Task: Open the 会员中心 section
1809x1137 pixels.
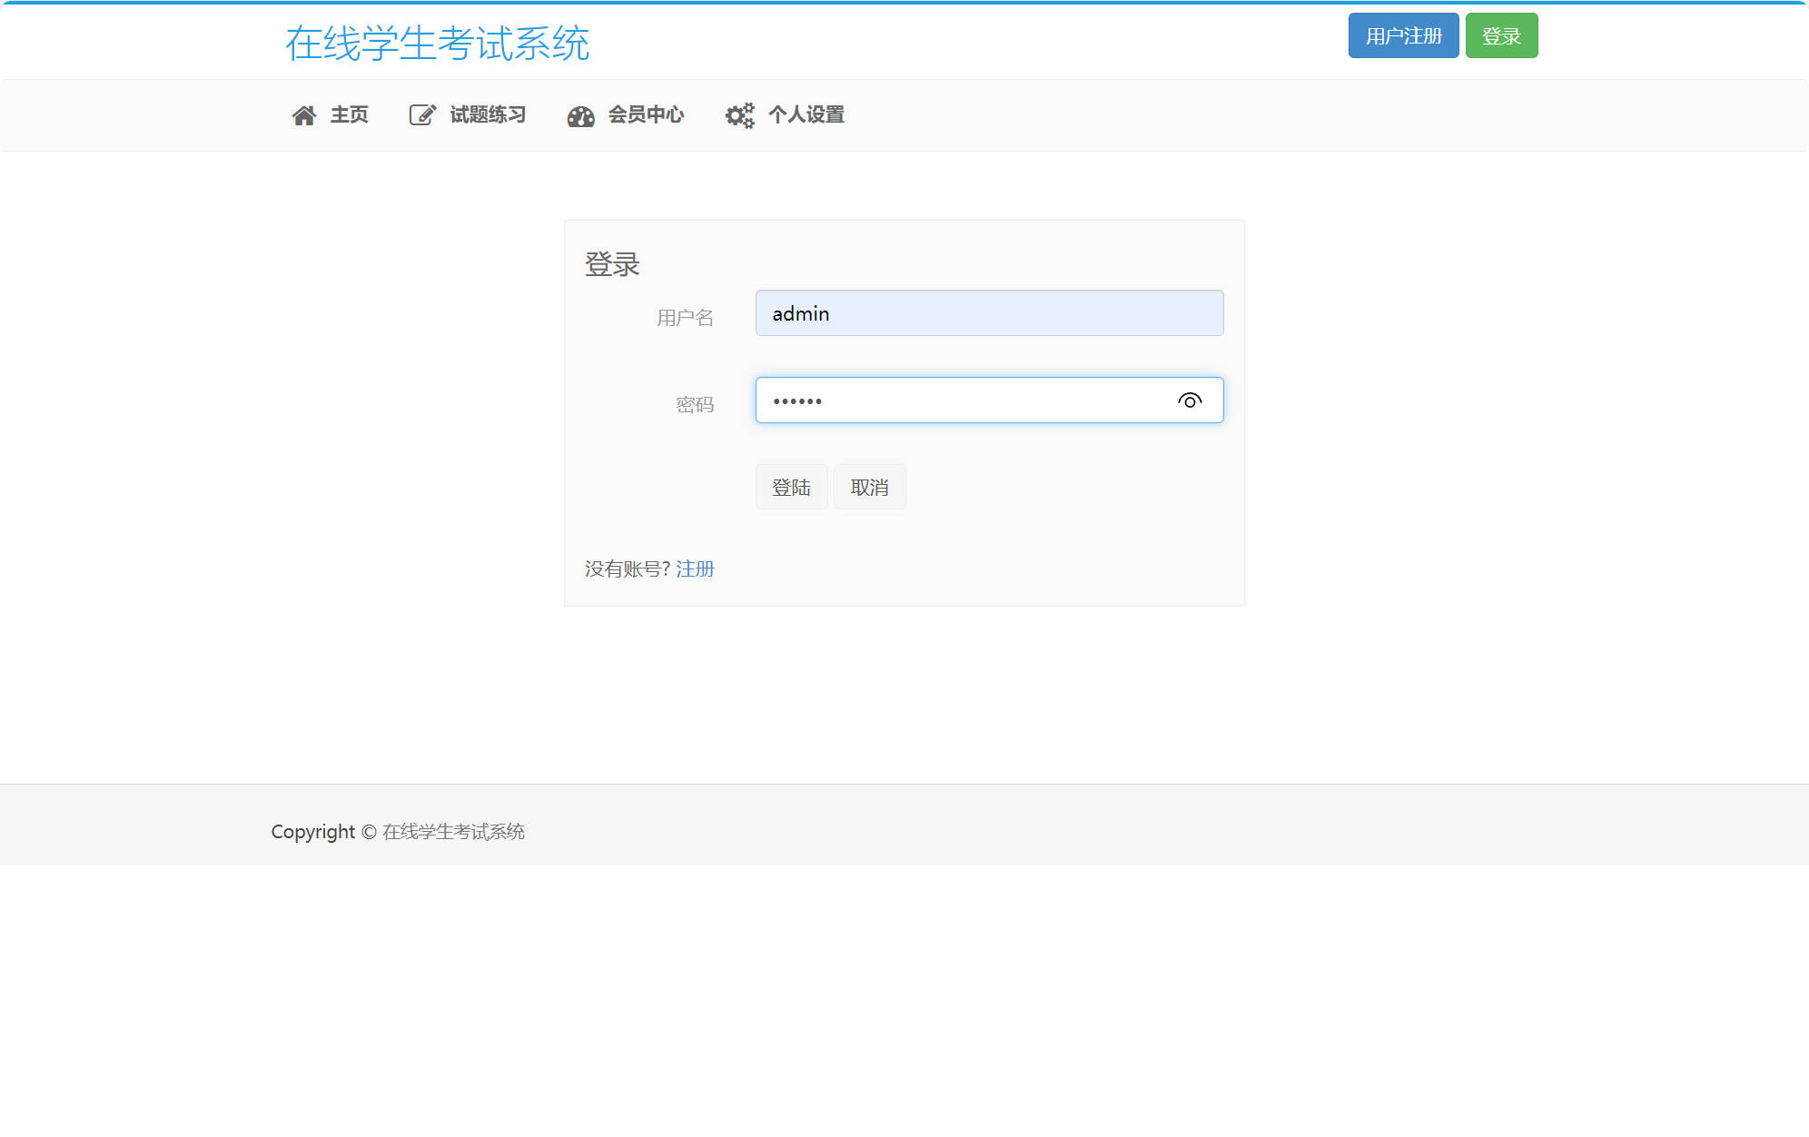Action: click(x=646, y=115)
